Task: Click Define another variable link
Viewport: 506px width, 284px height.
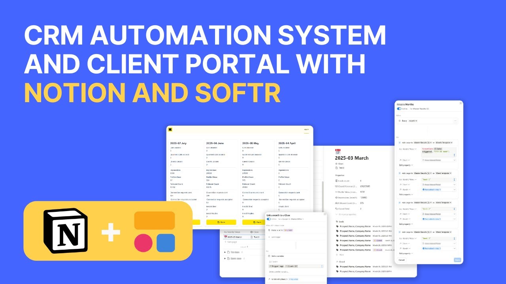Action: [x=279, y=272]
